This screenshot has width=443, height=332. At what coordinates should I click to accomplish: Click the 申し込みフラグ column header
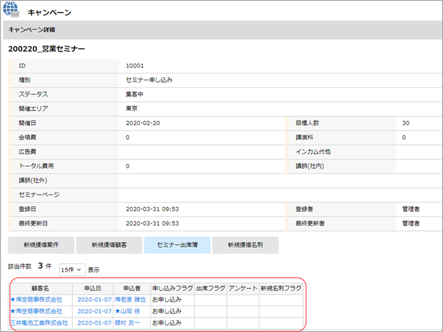[x=173, y=288]
